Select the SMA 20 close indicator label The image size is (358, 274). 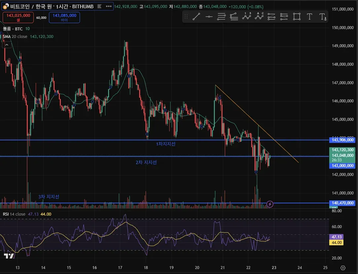(x=15, y=36)
